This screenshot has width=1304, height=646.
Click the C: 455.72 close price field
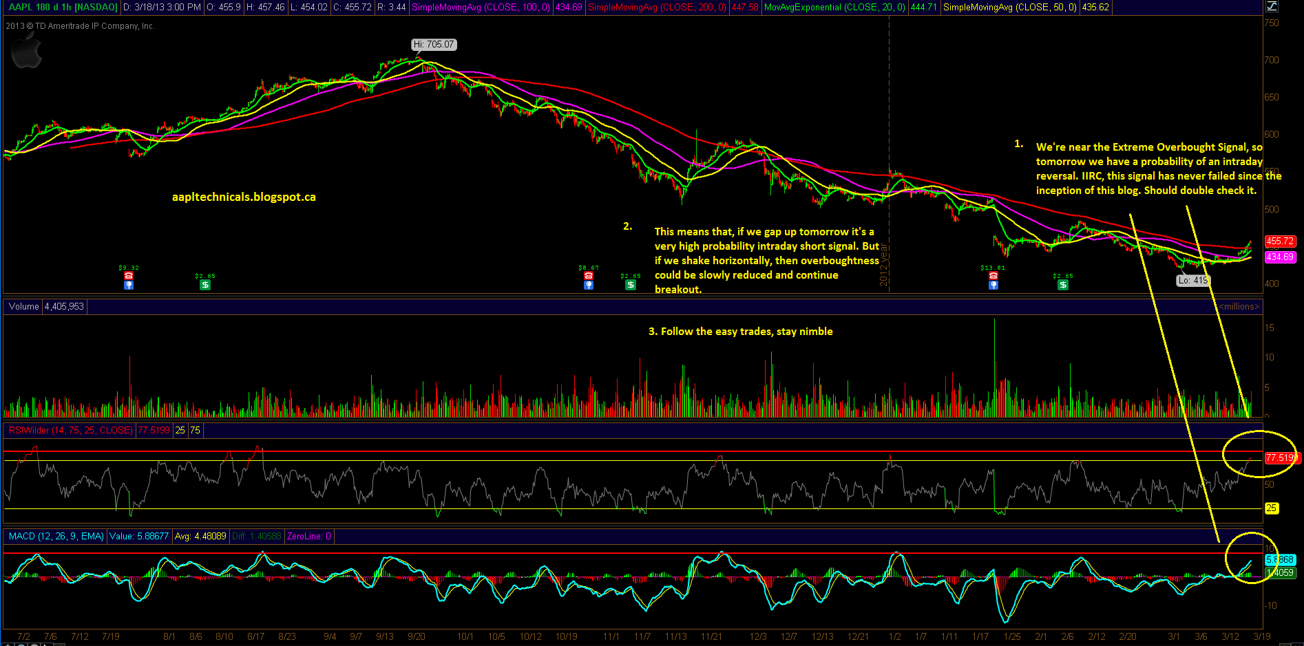353,7
